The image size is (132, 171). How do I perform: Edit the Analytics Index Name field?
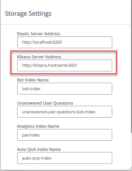[65, 135]
